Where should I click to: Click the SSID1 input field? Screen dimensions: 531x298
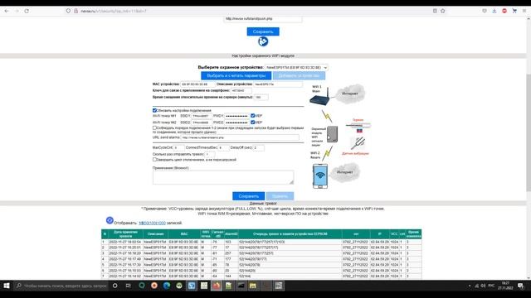tap(202, 116)
